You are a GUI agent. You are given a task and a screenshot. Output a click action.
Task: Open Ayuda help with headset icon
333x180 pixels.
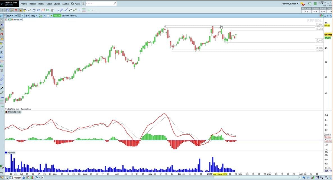pos(76,4)
